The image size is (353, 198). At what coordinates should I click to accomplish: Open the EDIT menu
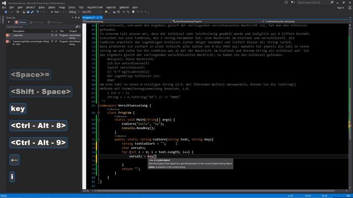coord(12,7)
